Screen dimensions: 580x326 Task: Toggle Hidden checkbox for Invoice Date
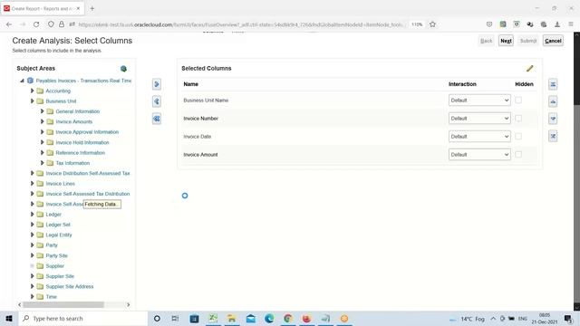pos(518,137)
